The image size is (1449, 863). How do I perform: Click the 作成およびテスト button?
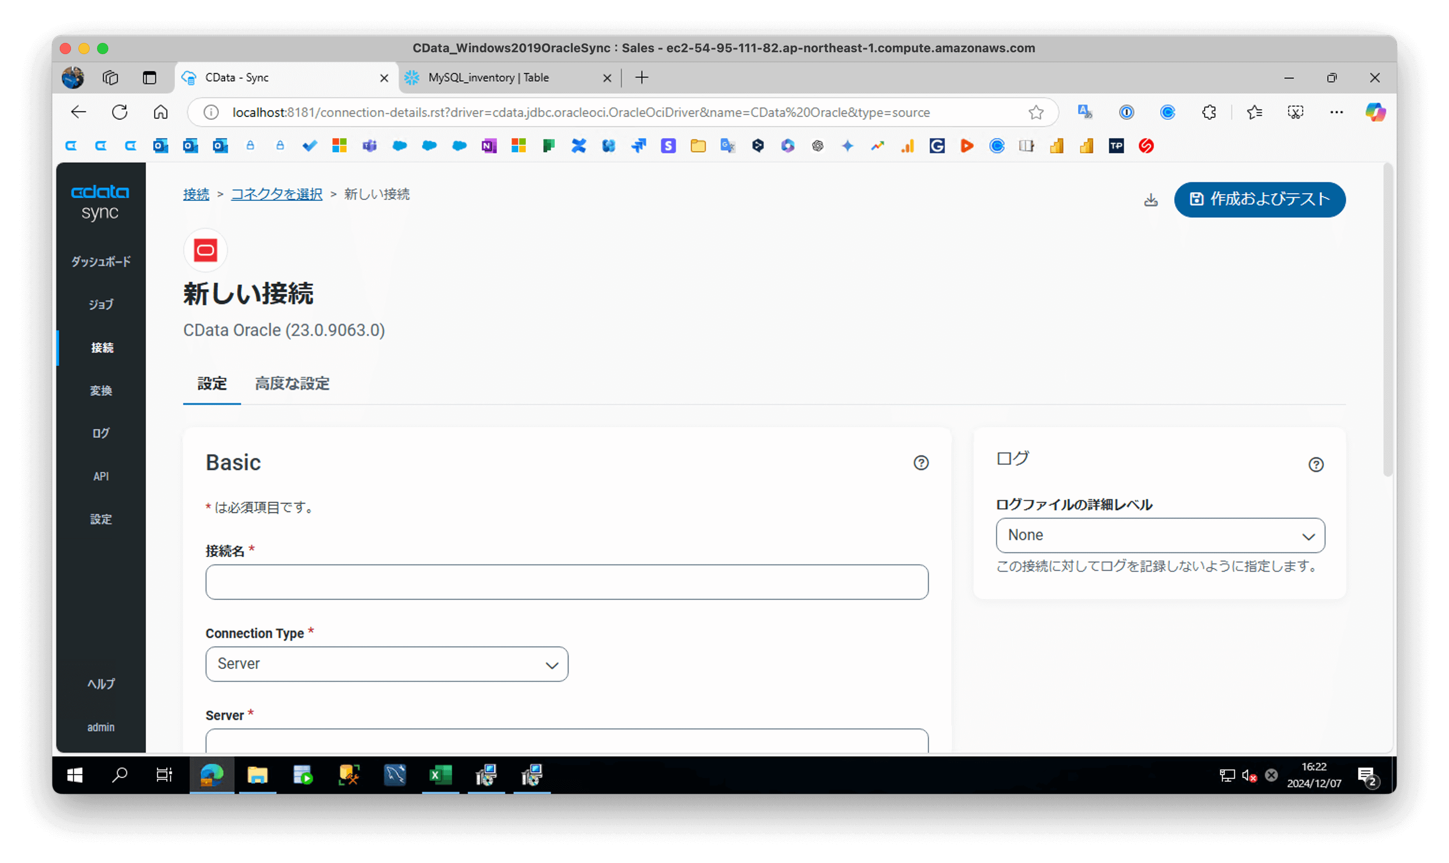click(x=1259, y=200)
